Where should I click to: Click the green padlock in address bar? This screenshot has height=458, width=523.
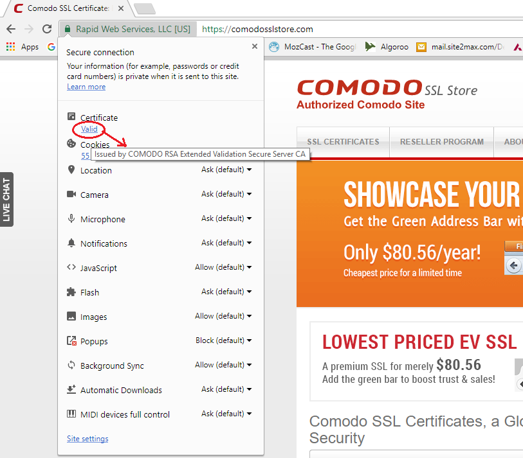68,29
